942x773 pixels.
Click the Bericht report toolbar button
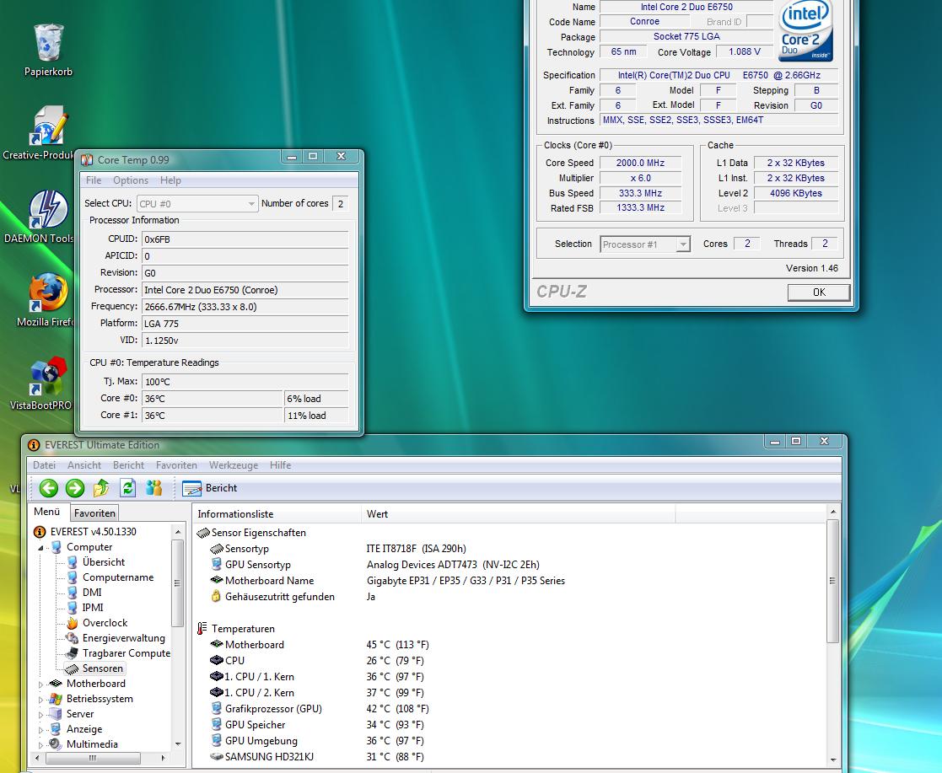point(210,488)
